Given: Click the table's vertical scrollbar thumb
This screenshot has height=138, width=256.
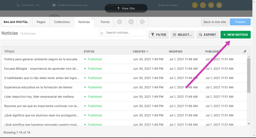Looking at the screenshot, I should pyautogui.click(x=248, y=75).
